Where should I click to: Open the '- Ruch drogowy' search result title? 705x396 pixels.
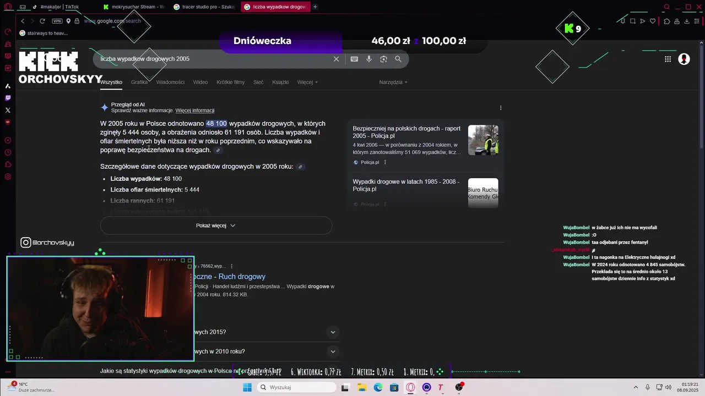click(230, 277)
